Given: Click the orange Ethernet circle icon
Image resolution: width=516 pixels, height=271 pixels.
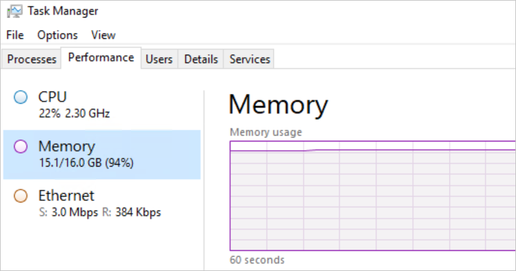Looking at the screenshot, I should 21,196.
